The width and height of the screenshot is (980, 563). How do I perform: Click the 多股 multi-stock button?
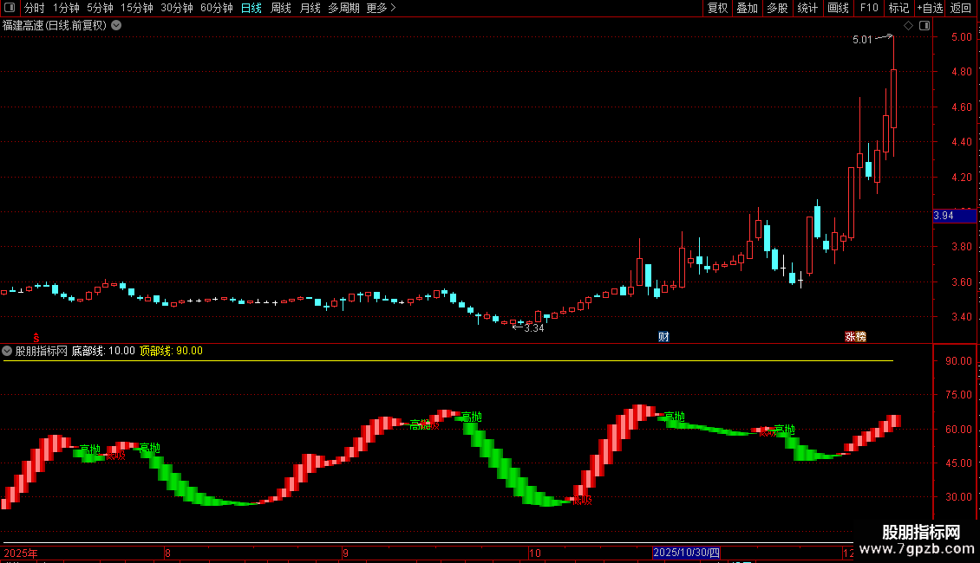(777, 8)
